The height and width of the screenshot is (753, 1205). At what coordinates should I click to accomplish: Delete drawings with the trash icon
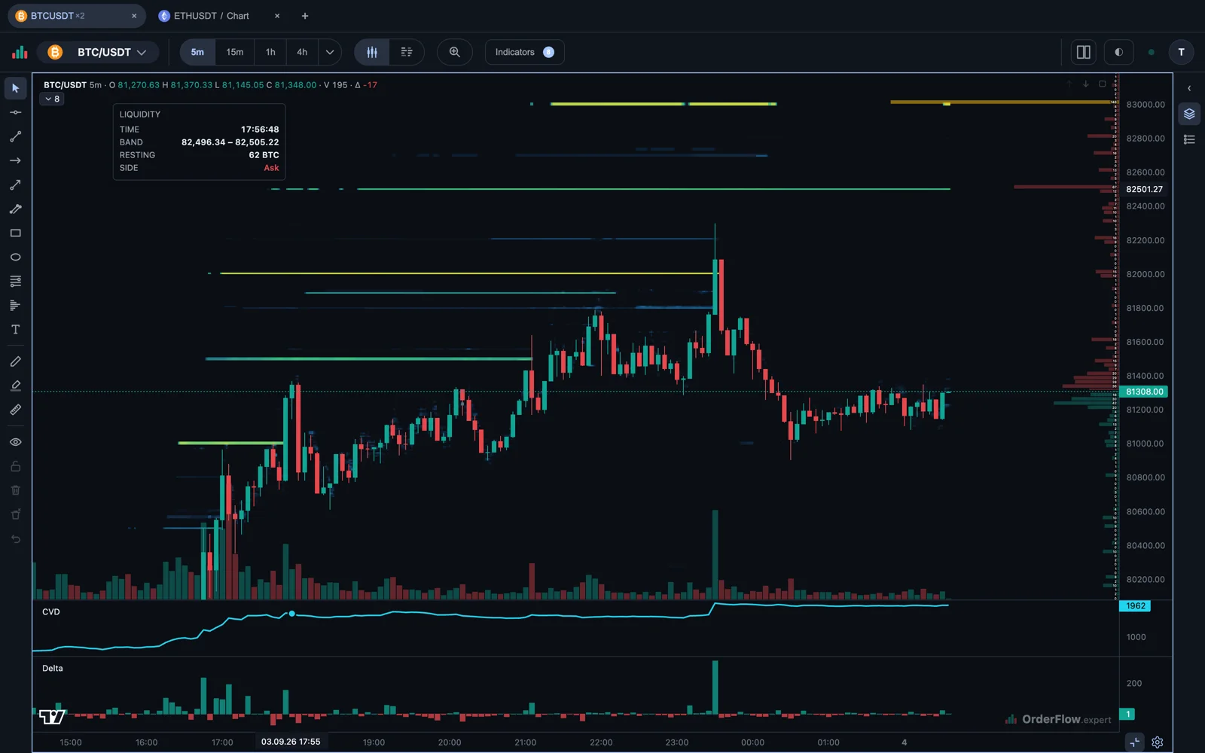tap(15, 490)
